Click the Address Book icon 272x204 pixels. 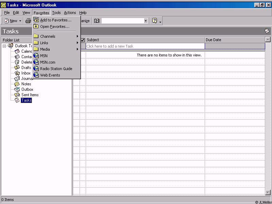tap(97, 21)
